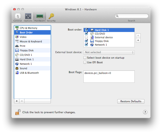Select Hard Disk 1 row in boot order
Viewport: 162px width, 134px height.
point(109,30)
